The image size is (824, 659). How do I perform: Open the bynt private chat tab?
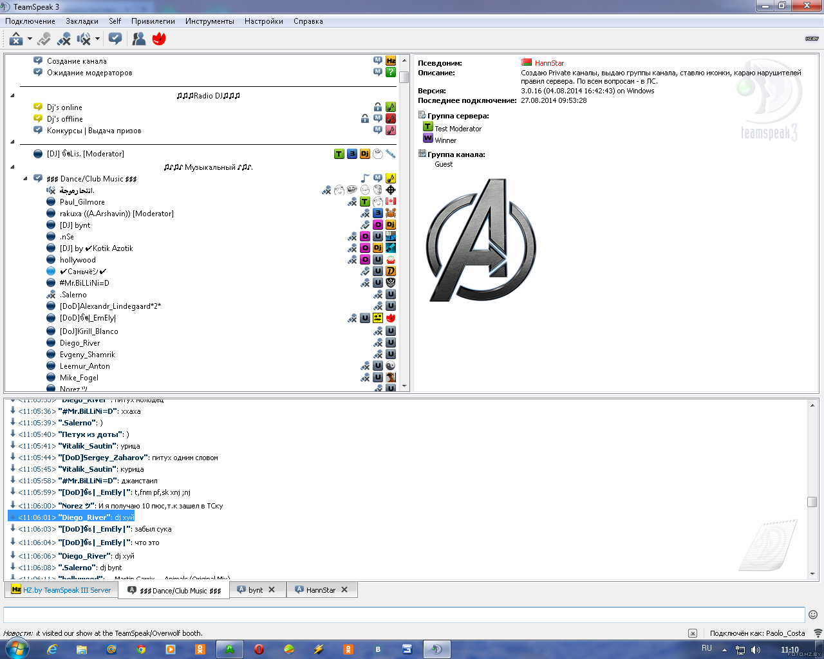point(255,589)
